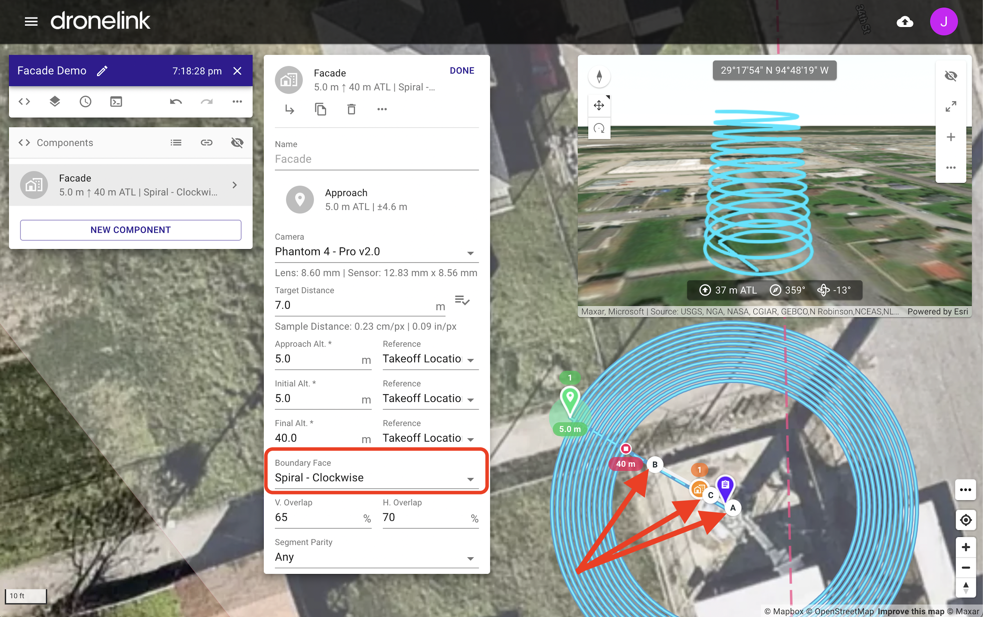Center map on current location
This screenshot has height=617, width=983.
965,520
